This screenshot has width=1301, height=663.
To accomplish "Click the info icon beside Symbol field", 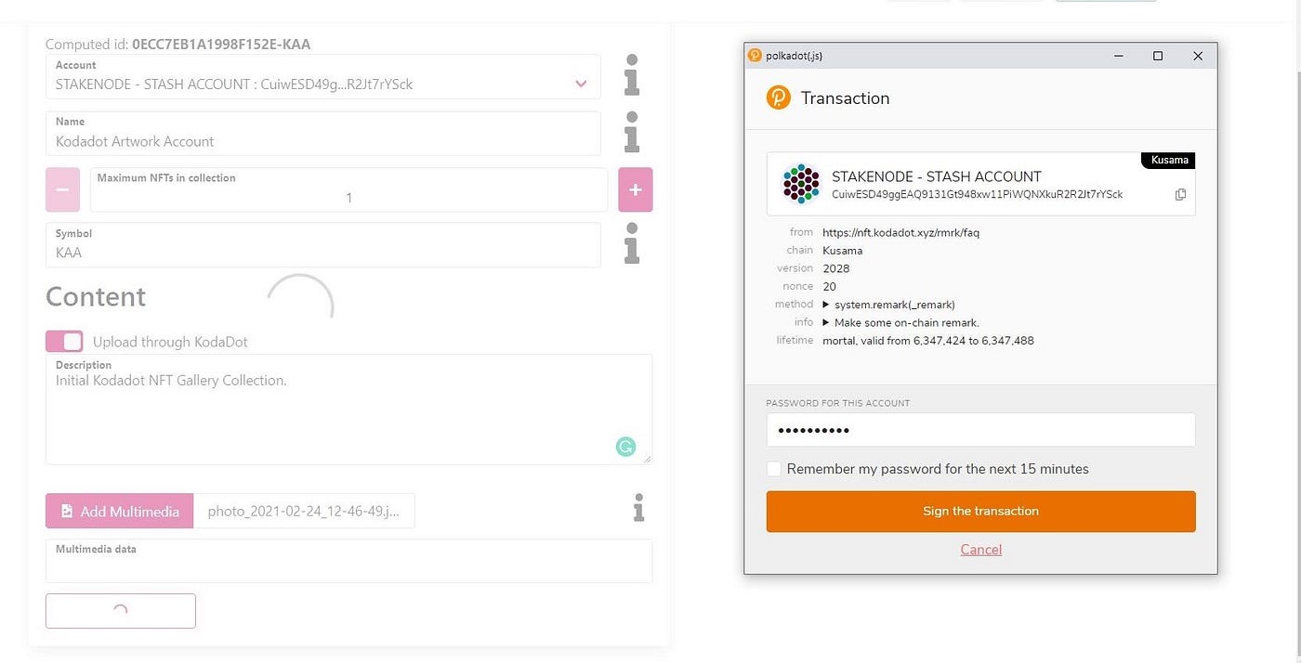I will (x=632, y=243).
